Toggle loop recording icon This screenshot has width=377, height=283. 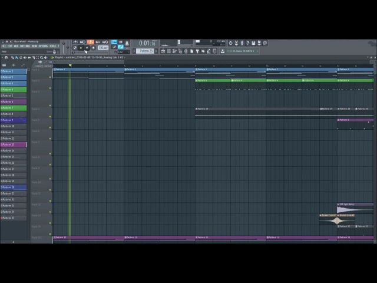click(105, 42)
